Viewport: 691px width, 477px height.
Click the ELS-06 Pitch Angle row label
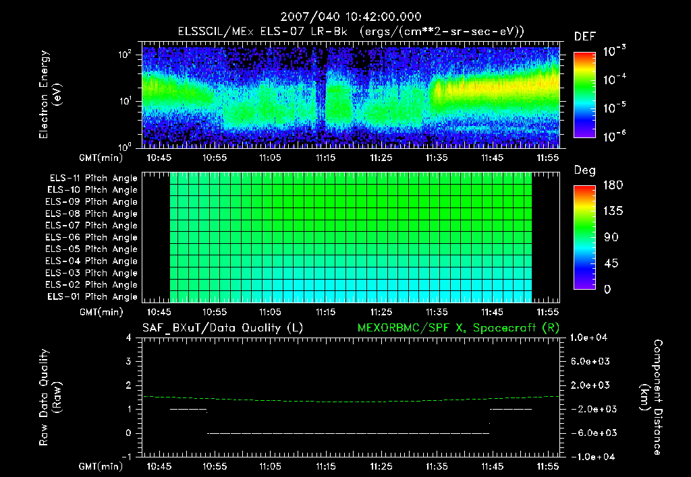click(92, 238)
